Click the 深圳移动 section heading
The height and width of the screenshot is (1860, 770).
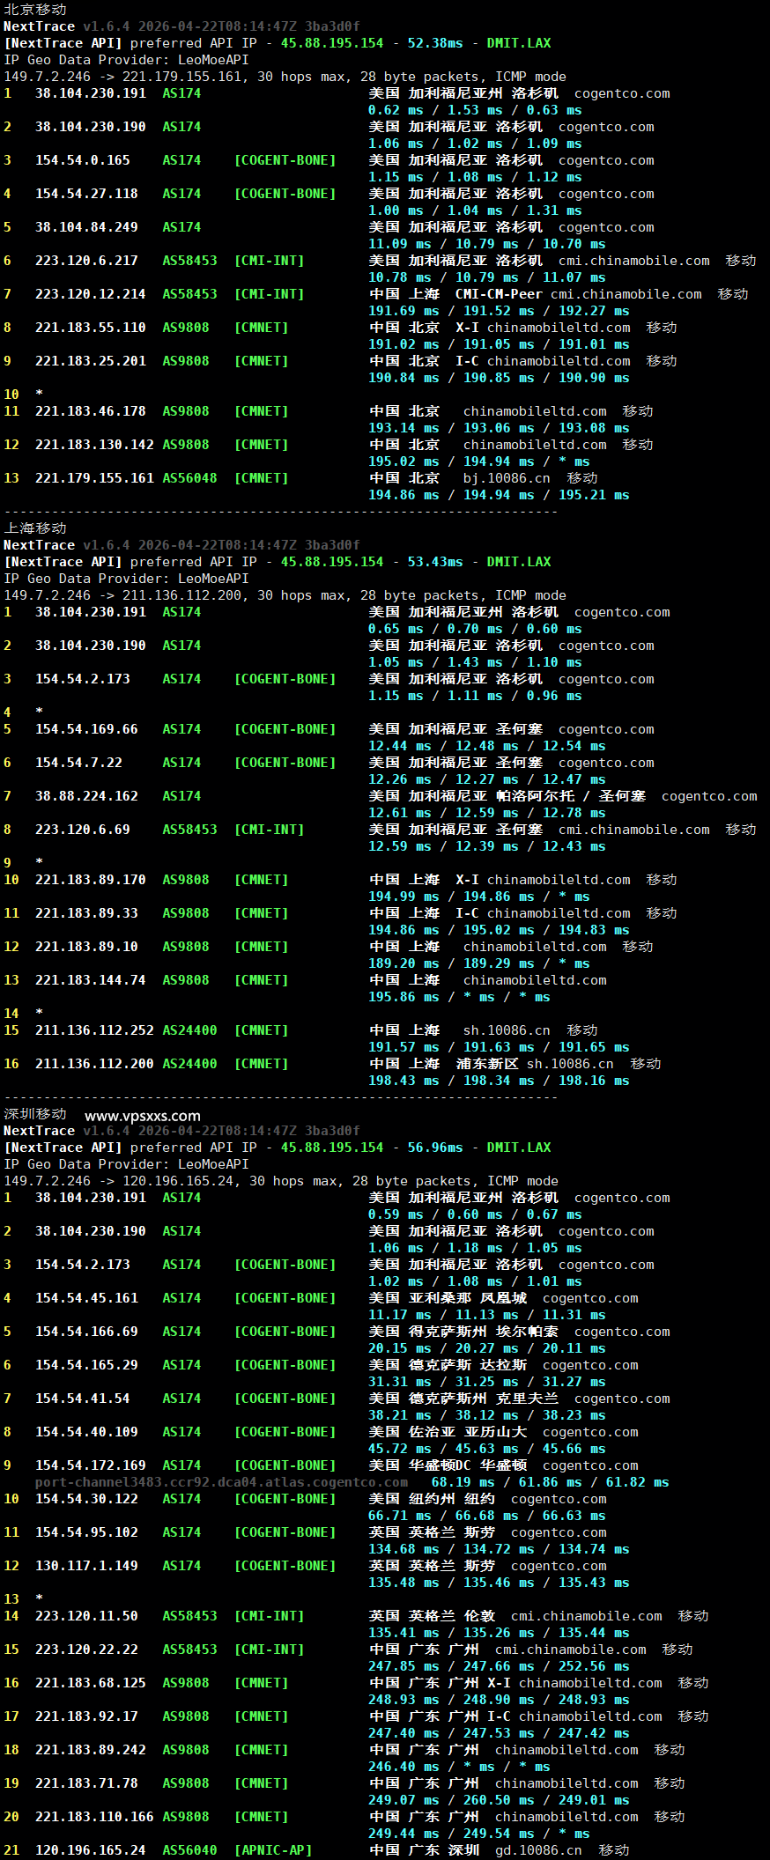click(x=35, y=1114)
